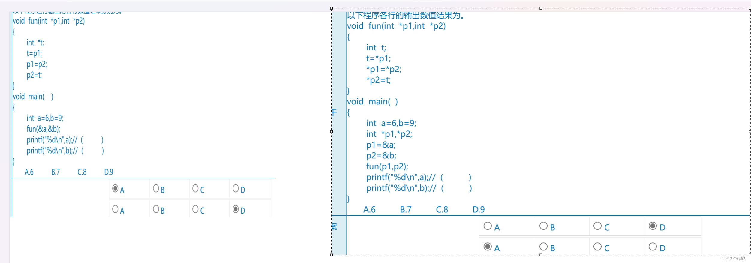Click the 'fun(p1,p2);' call line

click(387, 166)
